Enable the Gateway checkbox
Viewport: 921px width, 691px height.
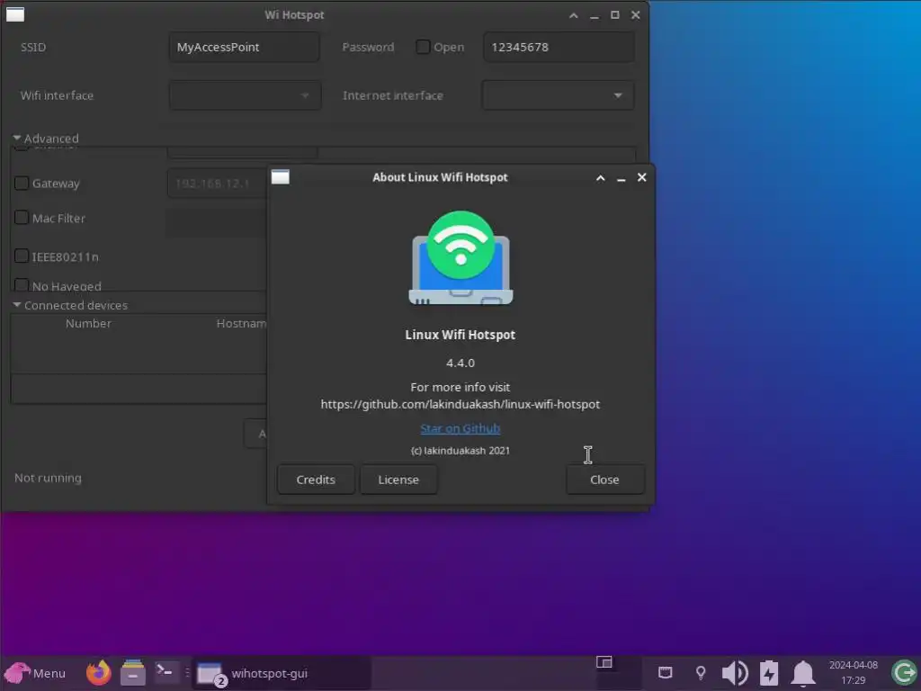click(22, 184)
